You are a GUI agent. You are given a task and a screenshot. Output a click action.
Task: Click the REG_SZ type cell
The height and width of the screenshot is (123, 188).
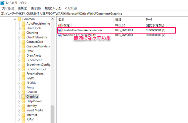click(x=120, y=25)
